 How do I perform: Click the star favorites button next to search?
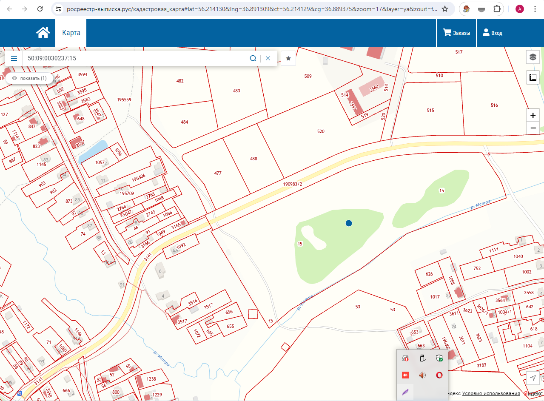pos(288,58)
